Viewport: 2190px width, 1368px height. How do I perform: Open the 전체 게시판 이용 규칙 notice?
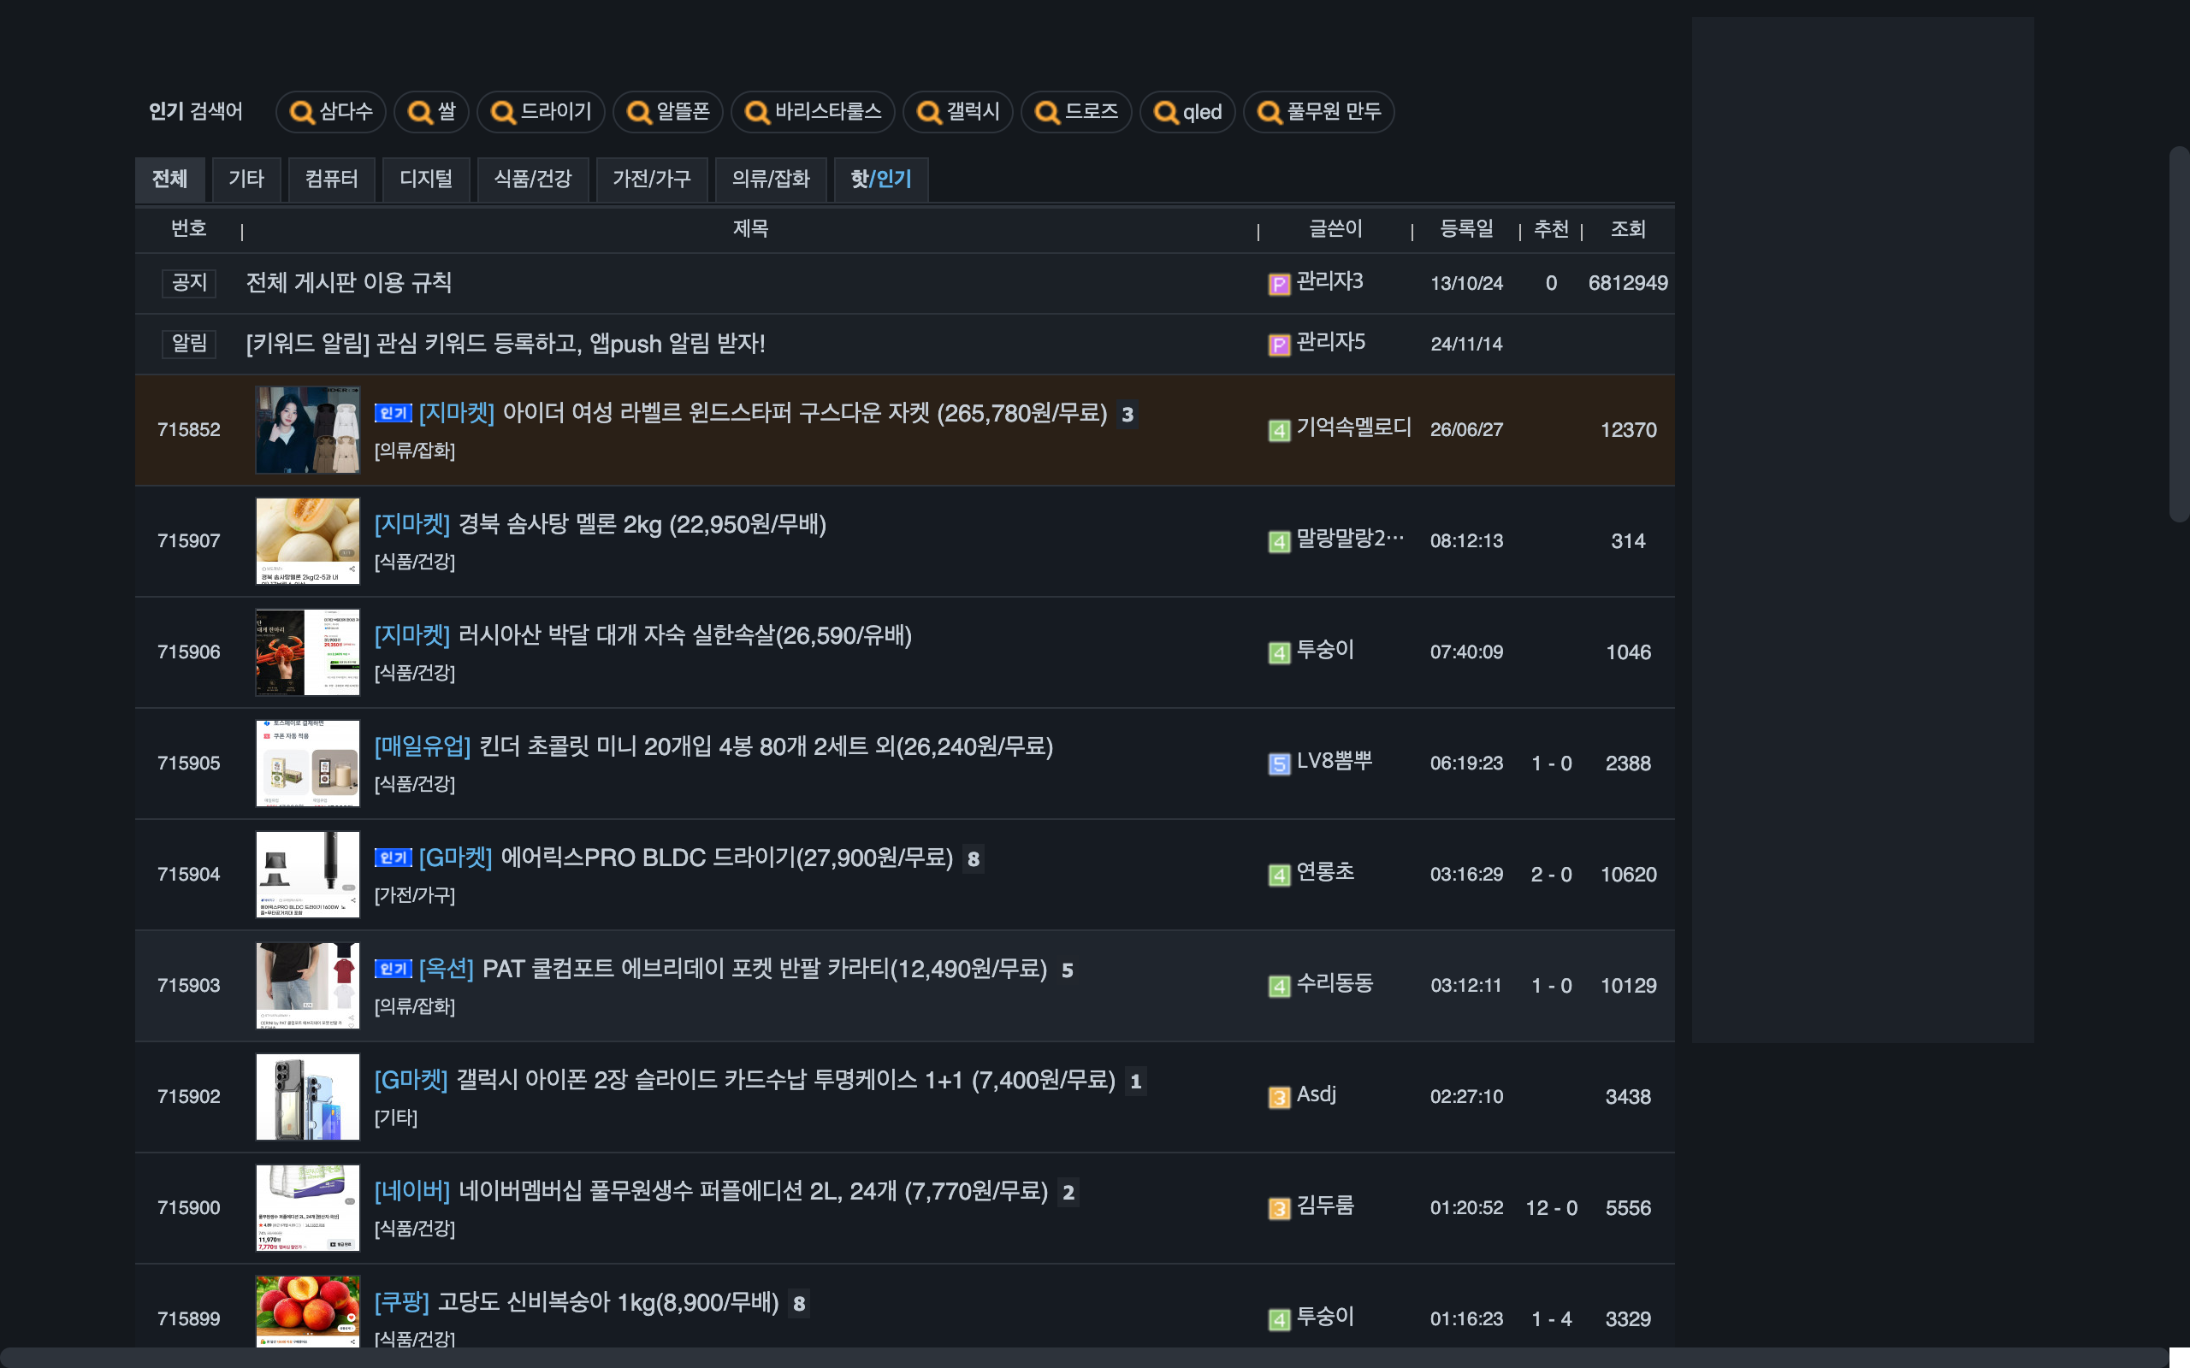[x=348, y=283]
